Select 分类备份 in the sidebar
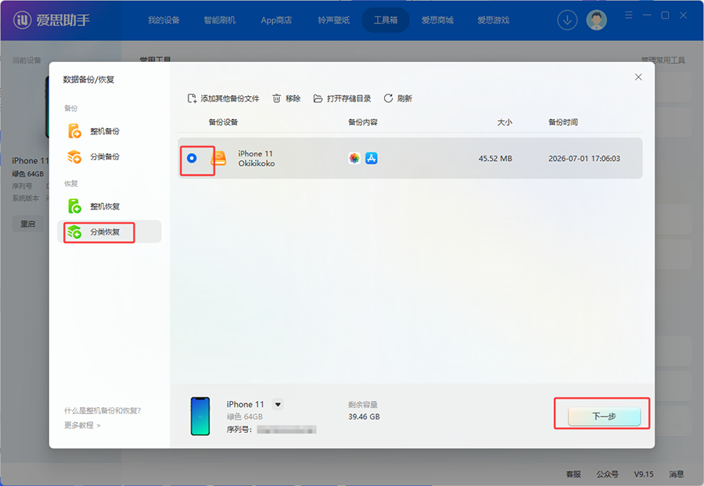This screenshot has width=704, height=486. [109, 157]
